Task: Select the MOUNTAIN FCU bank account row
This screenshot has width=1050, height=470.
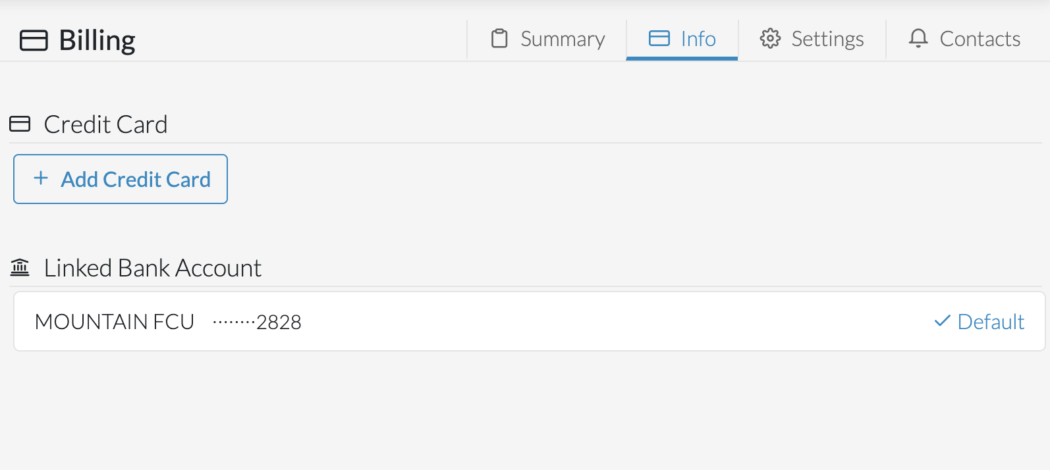Action: click(x=461, y=321)
